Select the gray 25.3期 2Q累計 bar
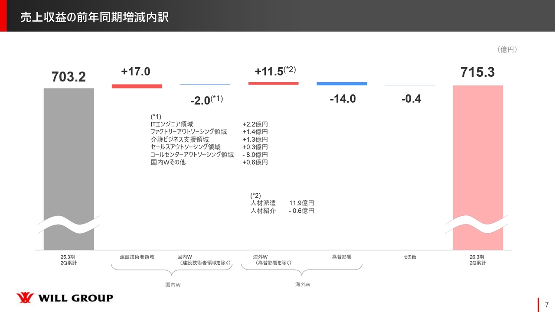Screen dimensions: 555x312 [x=69, y=169]
